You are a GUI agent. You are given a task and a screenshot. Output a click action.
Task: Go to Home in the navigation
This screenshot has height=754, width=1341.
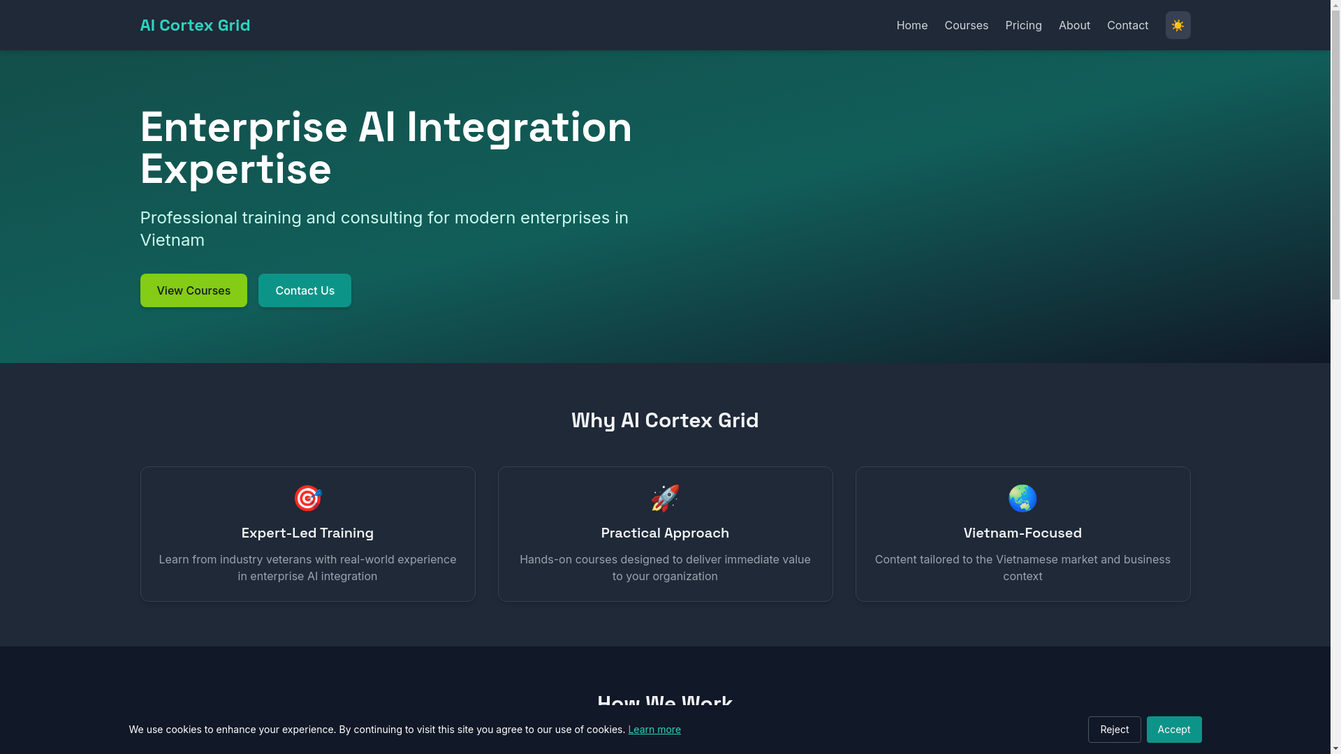(x=911, y=25)
